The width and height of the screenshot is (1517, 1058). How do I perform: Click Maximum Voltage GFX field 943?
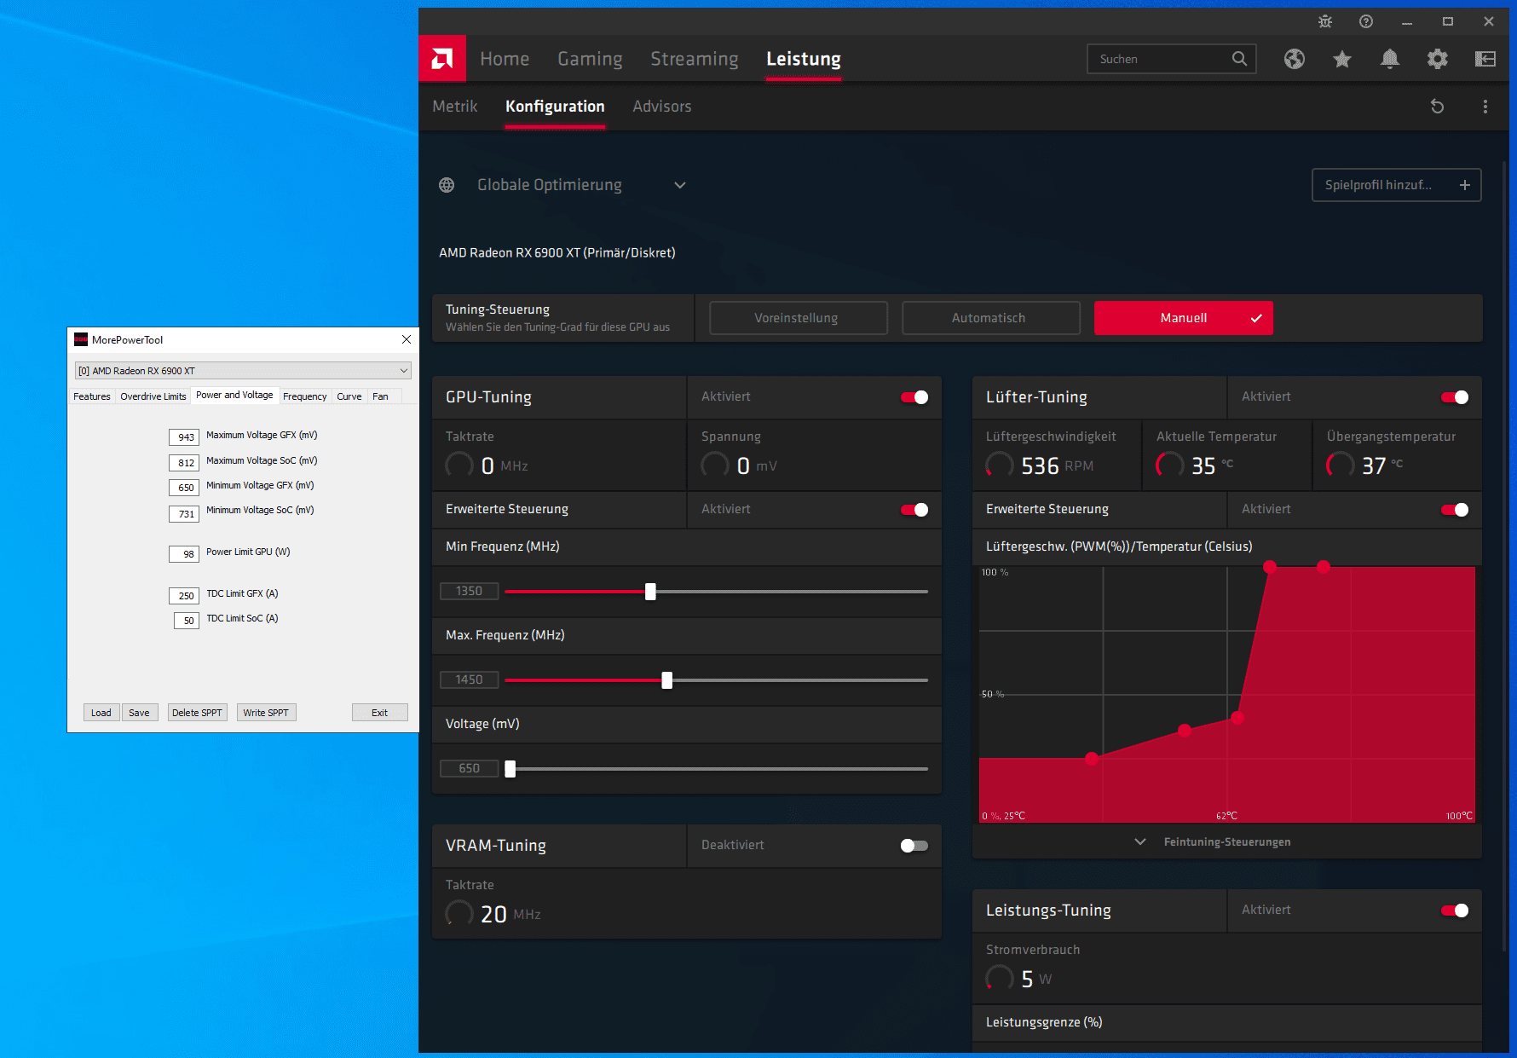tap(185, 437)
